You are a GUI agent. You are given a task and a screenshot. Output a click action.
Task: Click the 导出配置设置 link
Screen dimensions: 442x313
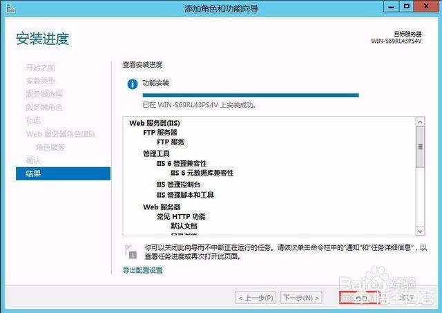coord(142,270)
